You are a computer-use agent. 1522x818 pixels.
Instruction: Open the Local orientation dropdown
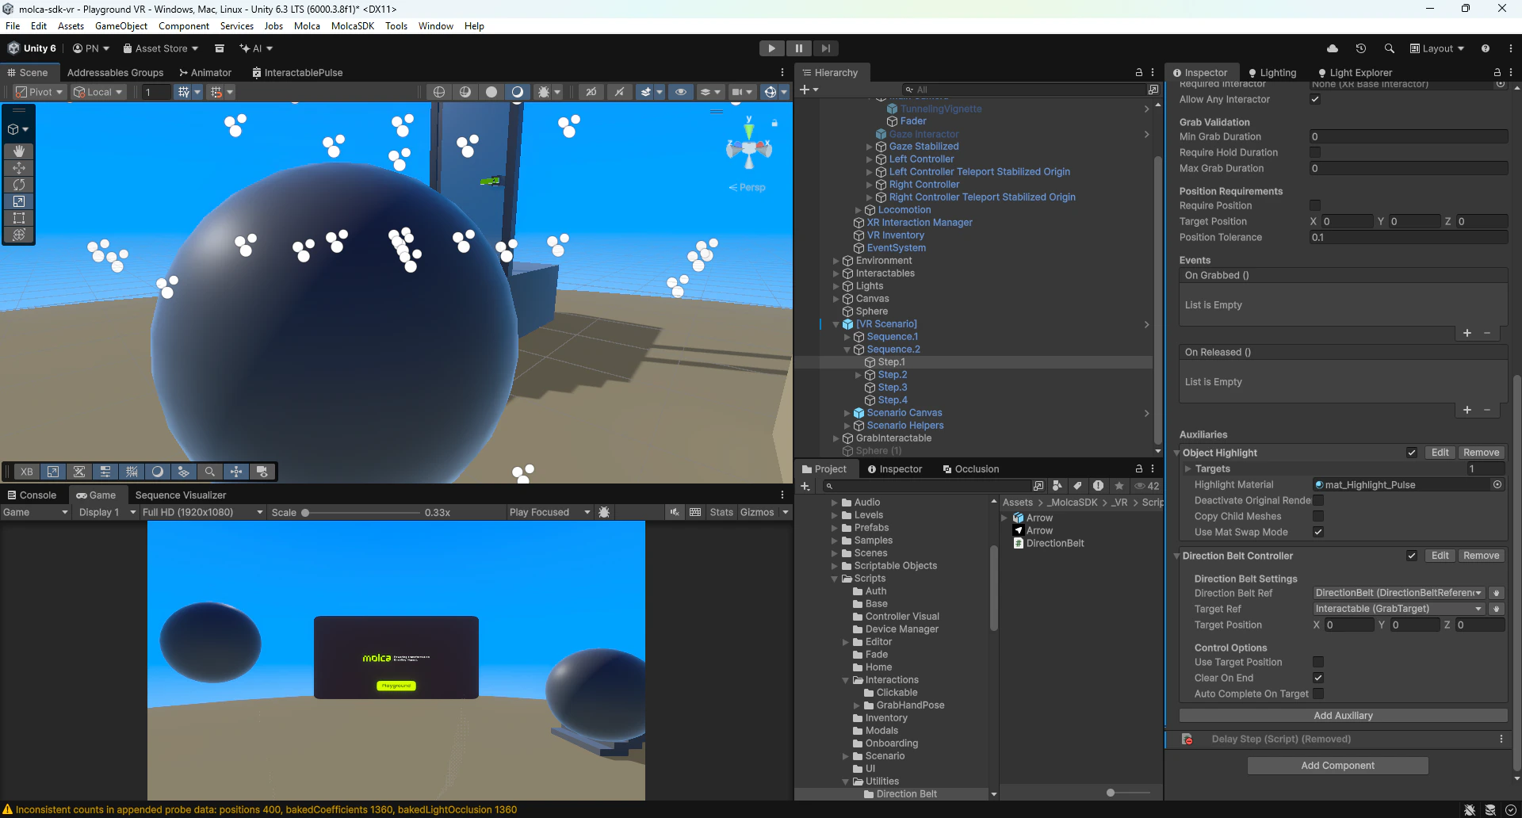pyautogui.click(x=98, y=92)
